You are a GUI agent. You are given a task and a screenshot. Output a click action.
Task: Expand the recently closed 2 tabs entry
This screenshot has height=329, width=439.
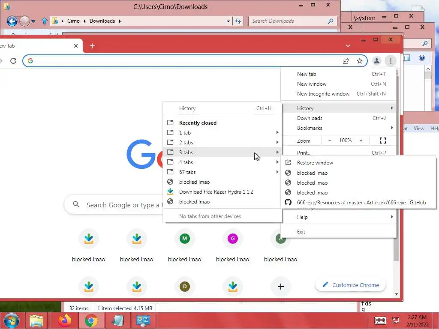[x=223, y=142]
